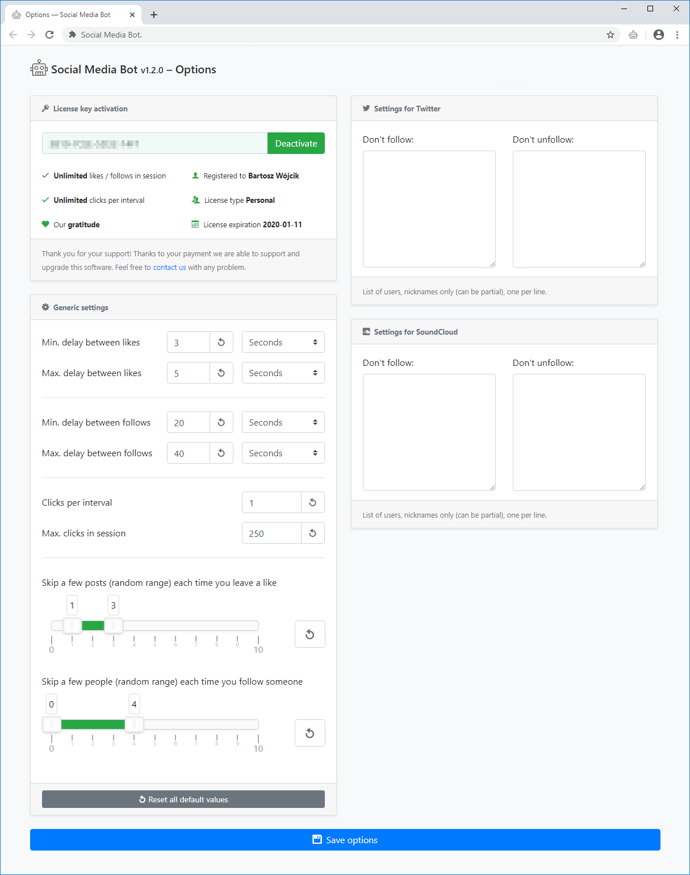The image size is (690, 875).
Task: Click lower handle of skip posts slider
Action: 72,626
